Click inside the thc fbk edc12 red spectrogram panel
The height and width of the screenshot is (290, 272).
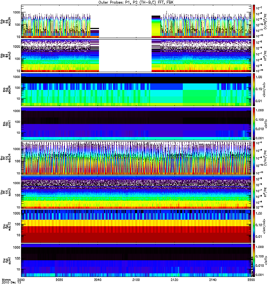pyautogui.click(x=136, y=226)
